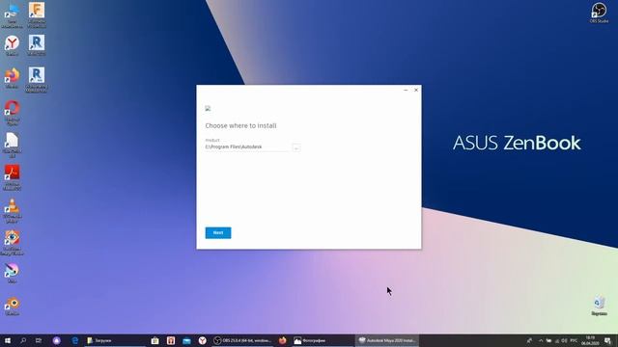Switch to the OBS window on the taskbar
The image size is (618, 347).
point(242,340)
